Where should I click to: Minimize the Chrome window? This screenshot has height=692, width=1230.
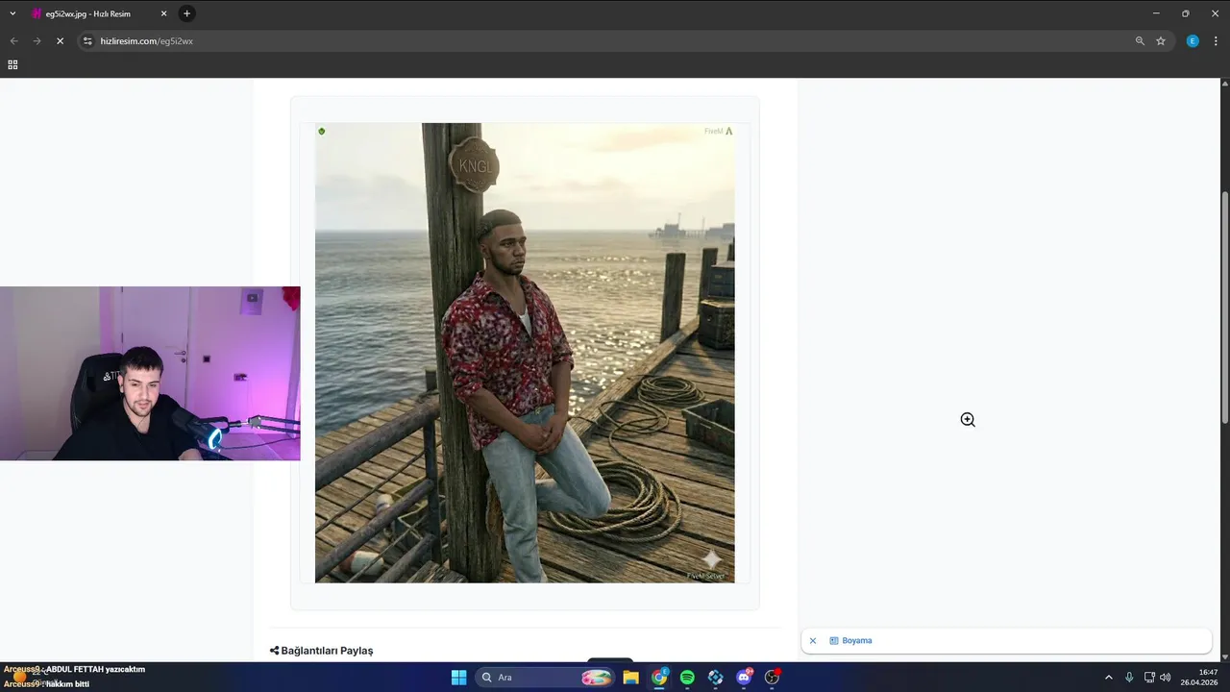(1157, 13)
